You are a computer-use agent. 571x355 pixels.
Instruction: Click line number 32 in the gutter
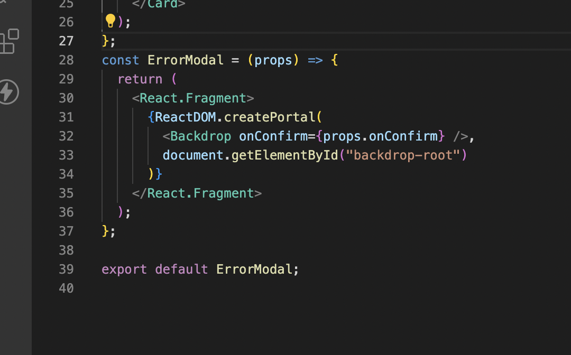[66, 136]
